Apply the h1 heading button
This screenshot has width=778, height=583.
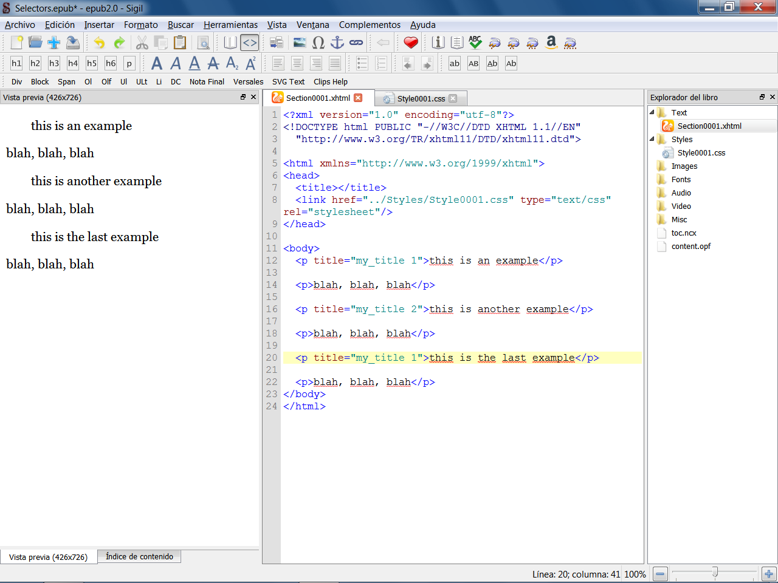click(16, 63)
